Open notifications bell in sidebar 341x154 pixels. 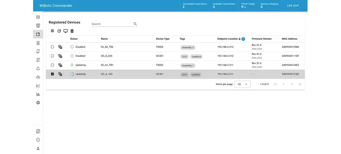38,69
